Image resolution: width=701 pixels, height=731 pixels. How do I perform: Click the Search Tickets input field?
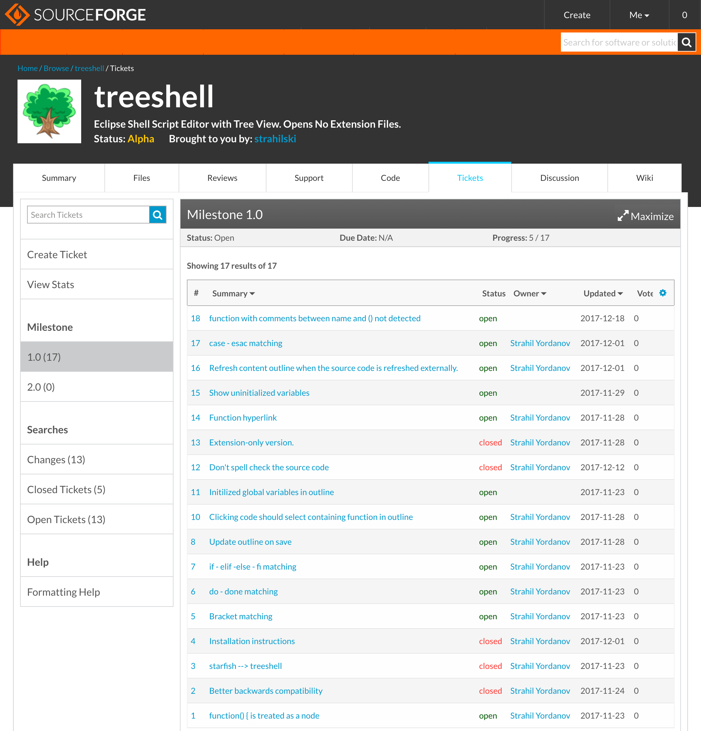(87, 214)
